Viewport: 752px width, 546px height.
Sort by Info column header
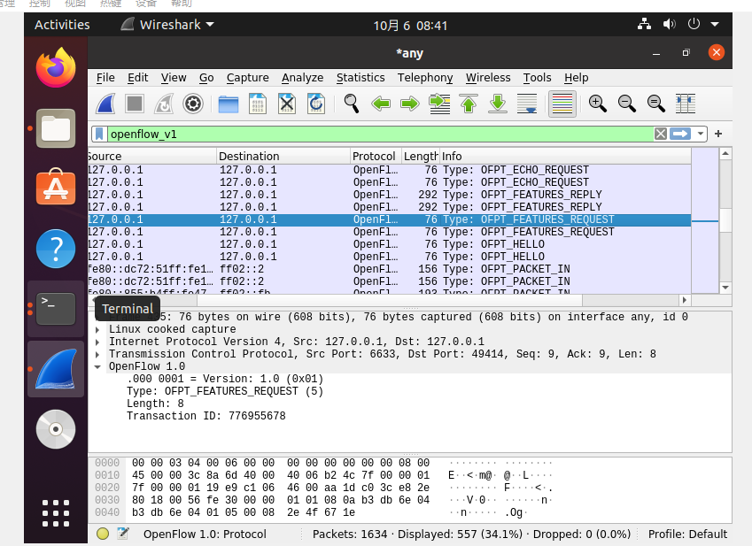(565, 156)
